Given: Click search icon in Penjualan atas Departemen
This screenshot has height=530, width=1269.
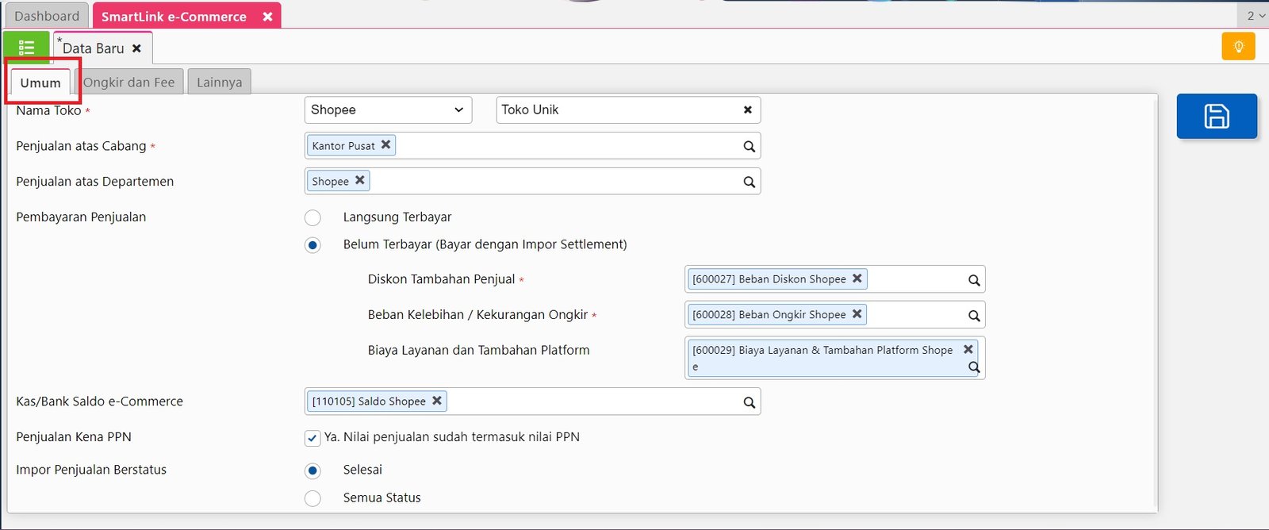Looking at the screenshot, I should [749, 182].
